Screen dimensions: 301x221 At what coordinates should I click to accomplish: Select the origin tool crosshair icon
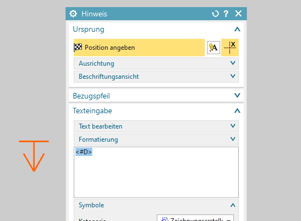[x=230, y=48]
